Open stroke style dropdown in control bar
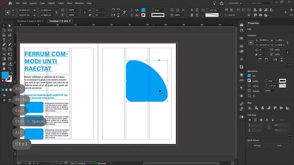Viewport: 294px width, 165px height. [x=166, y=15]
